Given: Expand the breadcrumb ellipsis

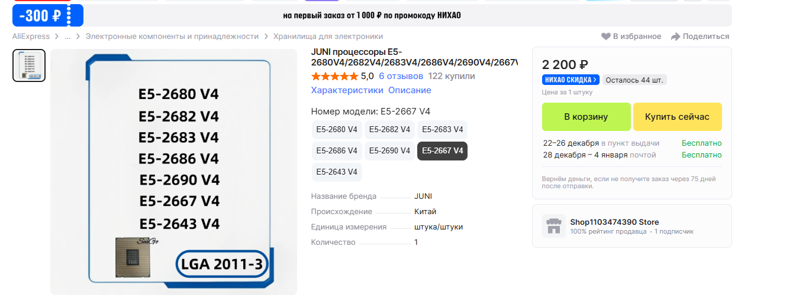Looking at the screenshot, I should (x=67, y=37).
